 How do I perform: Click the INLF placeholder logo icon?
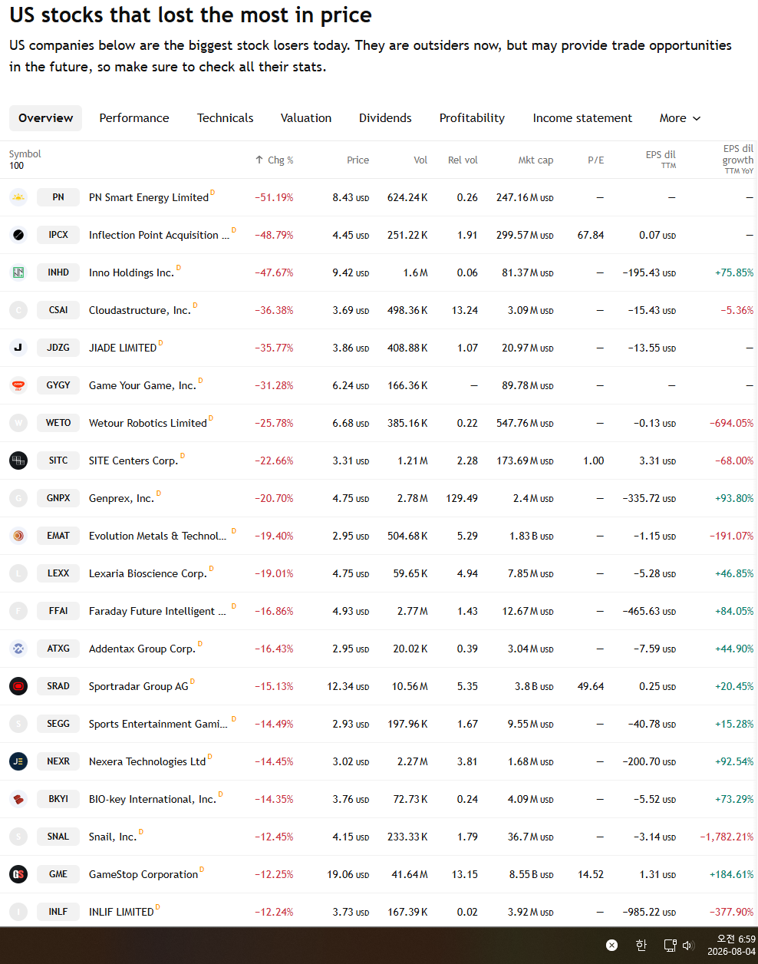click(18, 912)
